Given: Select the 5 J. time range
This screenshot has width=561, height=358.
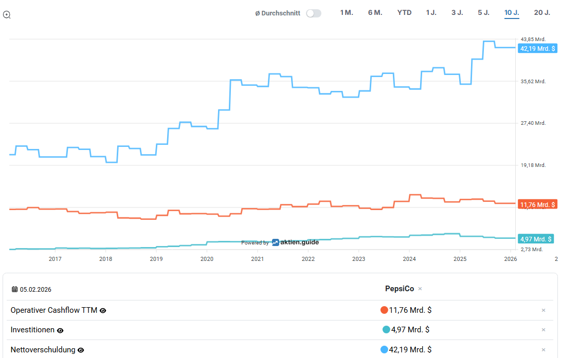Looking at the screenshot, I should (483, 13).
